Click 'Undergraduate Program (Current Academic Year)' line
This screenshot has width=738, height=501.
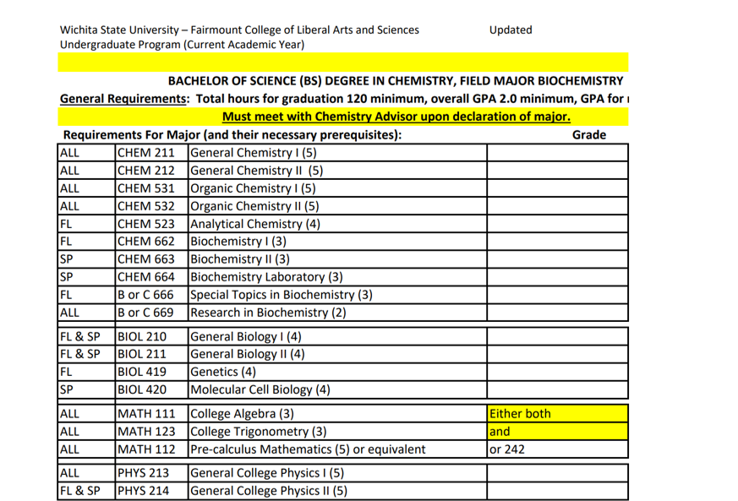(x=182, y=45)
